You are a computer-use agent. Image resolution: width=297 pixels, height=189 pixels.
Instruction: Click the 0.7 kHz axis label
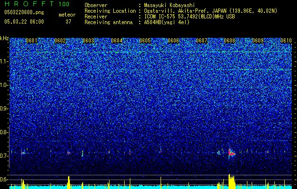[x=4, y=156]
